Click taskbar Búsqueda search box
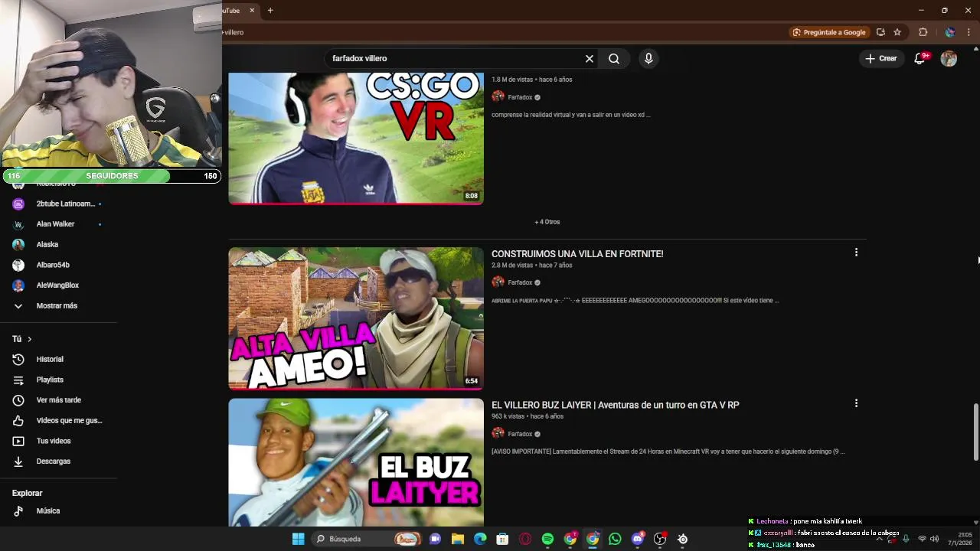This screenshot has height=551, width=980. pyautogui.click(x=368, y=539)
